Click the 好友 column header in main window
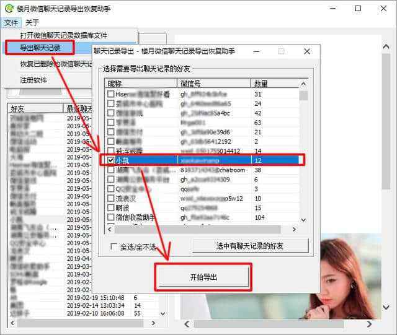397x335 pixels. point(35,109)
